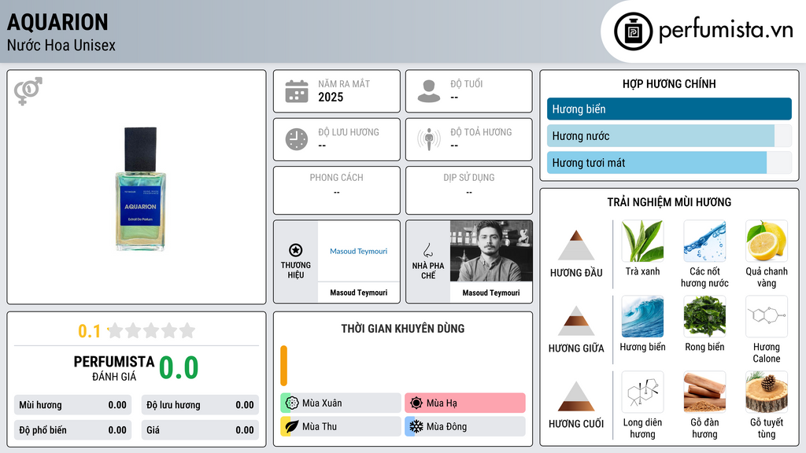Click the Masoud Teymouri perfumer portrait photo

491,251
